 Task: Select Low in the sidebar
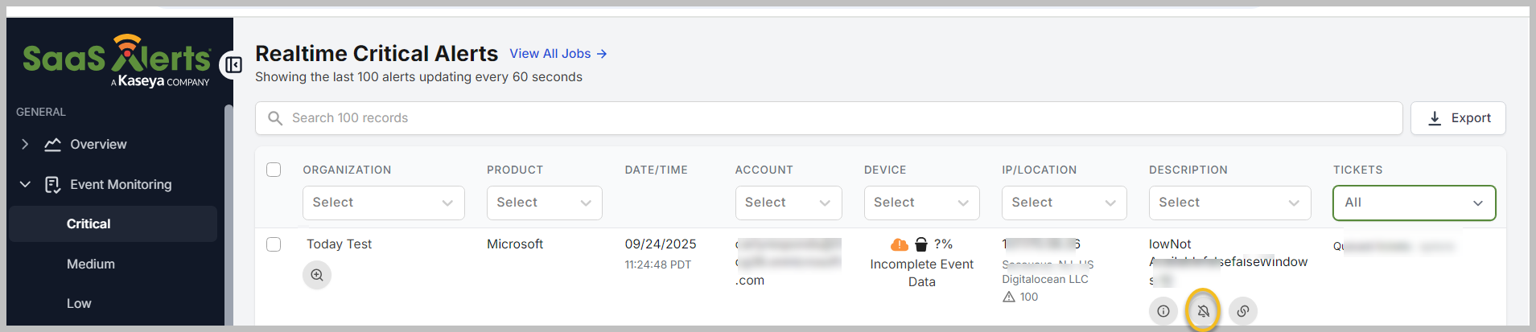79,303
